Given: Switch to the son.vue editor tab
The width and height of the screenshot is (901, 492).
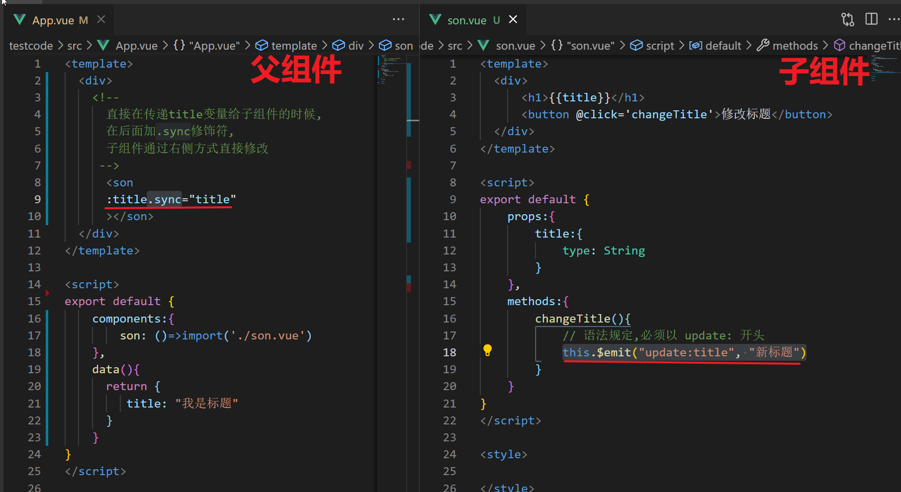Looking at the screenshot, I should pyautogui.click(x=472, y=20).
